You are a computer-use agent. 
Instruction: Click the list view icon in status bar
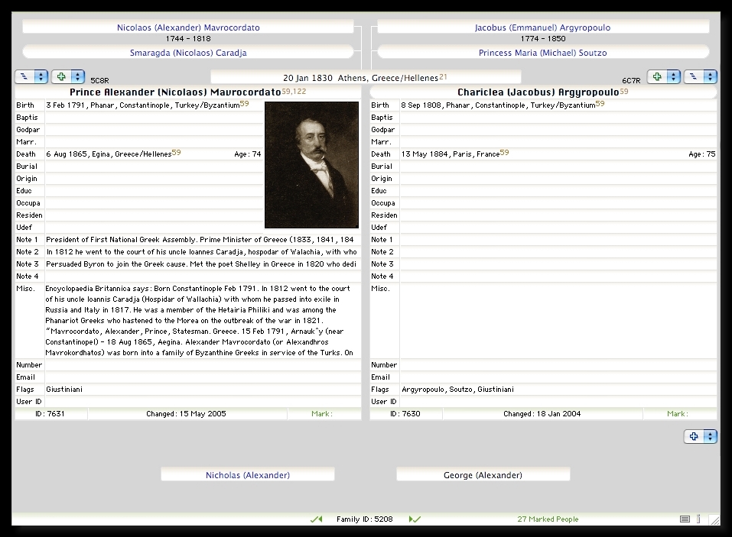click(685, 519)
